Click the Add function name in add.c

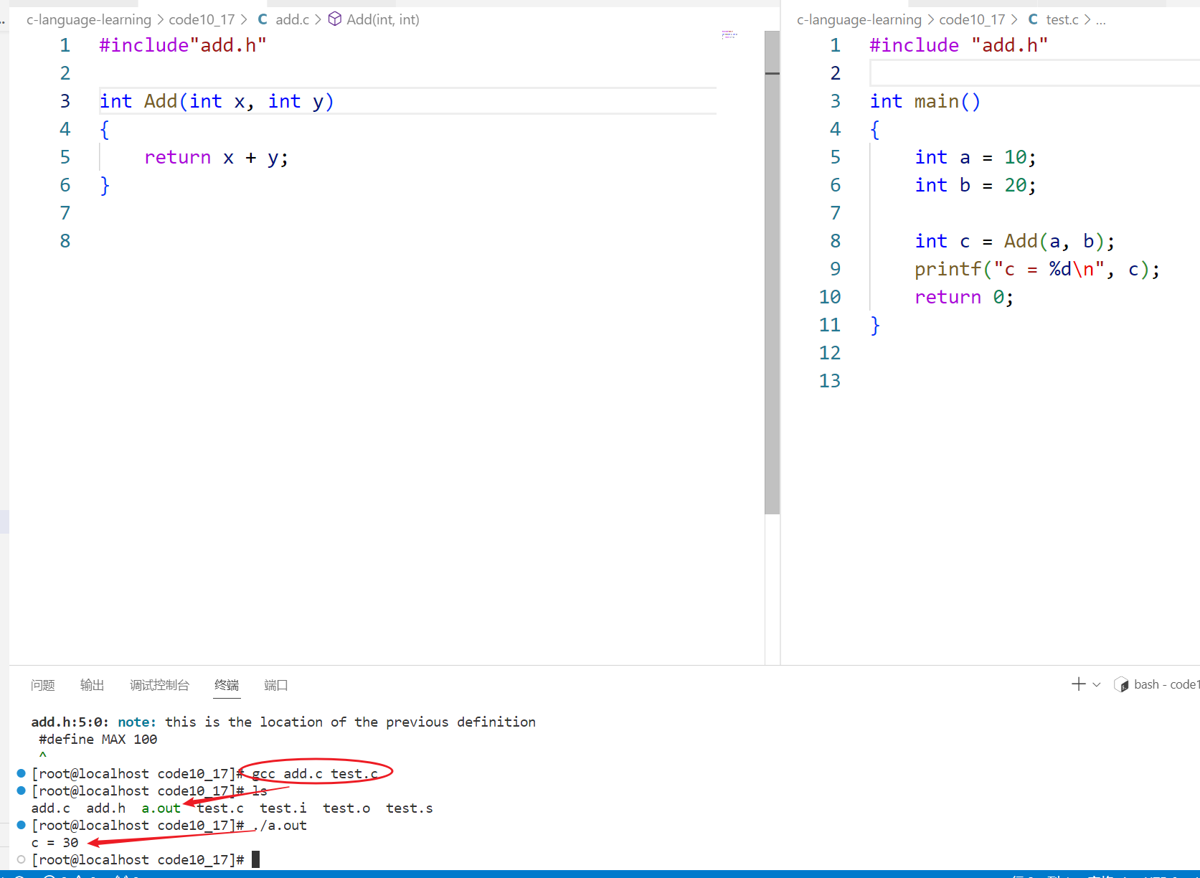click(x=161, y=101)
